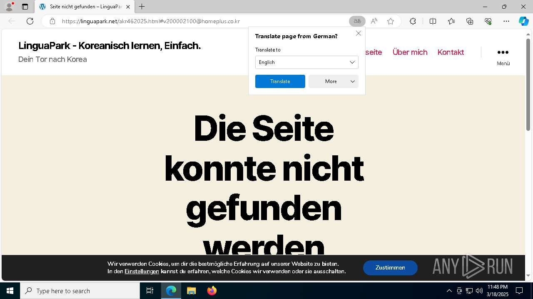Open File Explorer from taskbar
Viewport: 533px width, 299px height.
[191, 291]
